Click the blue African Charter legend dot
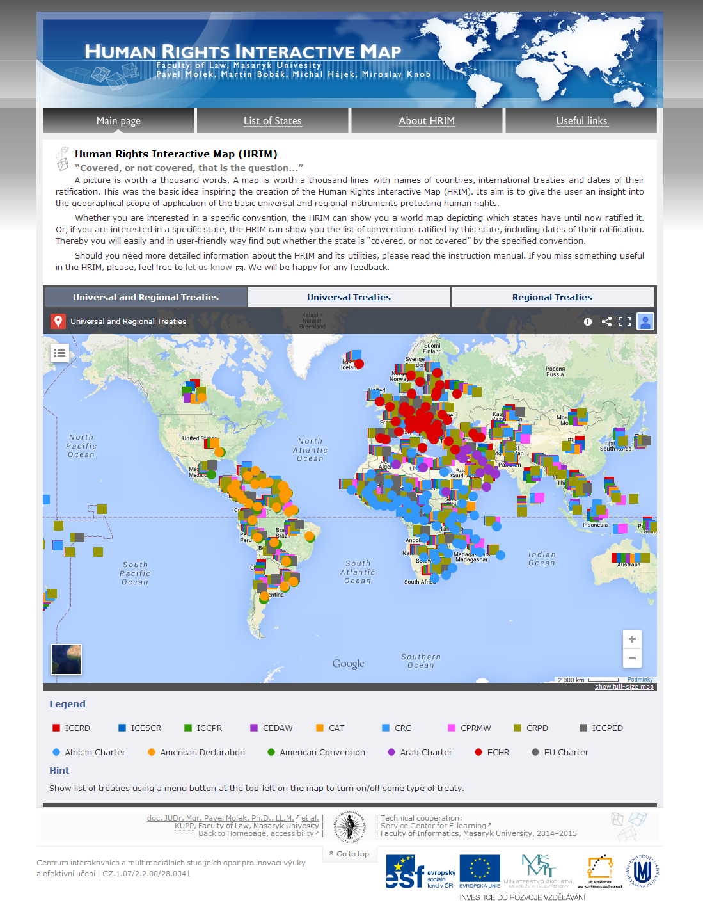The height and width of the screenshot is (905, 703). (56, 752)
